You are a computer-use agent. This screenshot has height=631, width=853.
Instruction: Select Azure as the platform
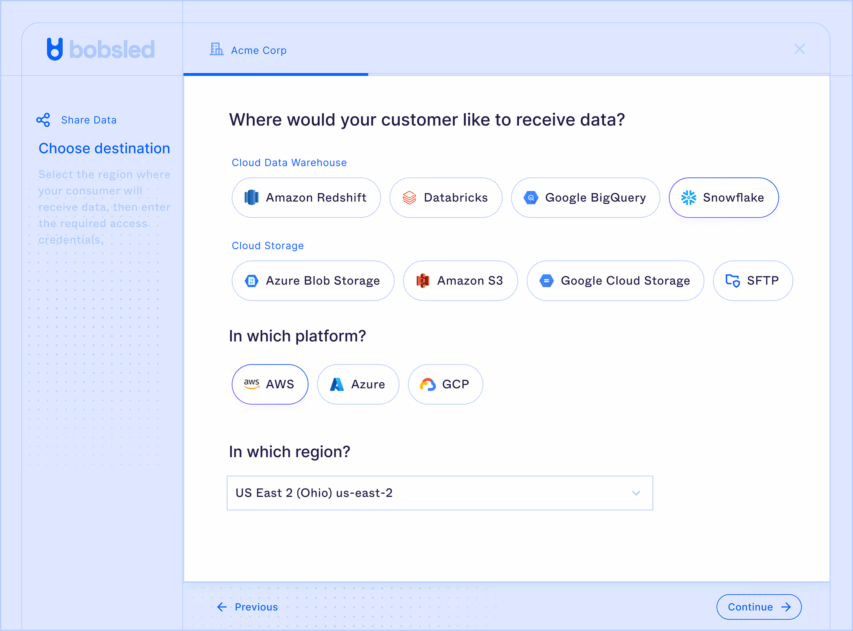pyautogui.click(x=358, y=384)
